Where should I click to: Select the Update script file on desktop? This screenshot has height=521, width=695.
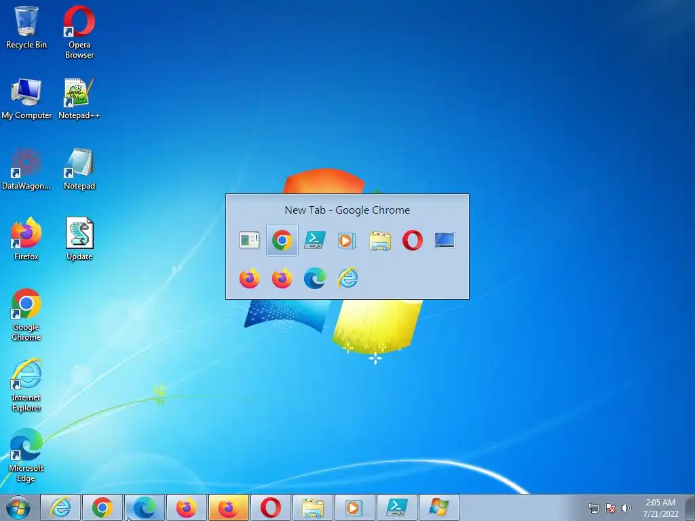[79, 239]
